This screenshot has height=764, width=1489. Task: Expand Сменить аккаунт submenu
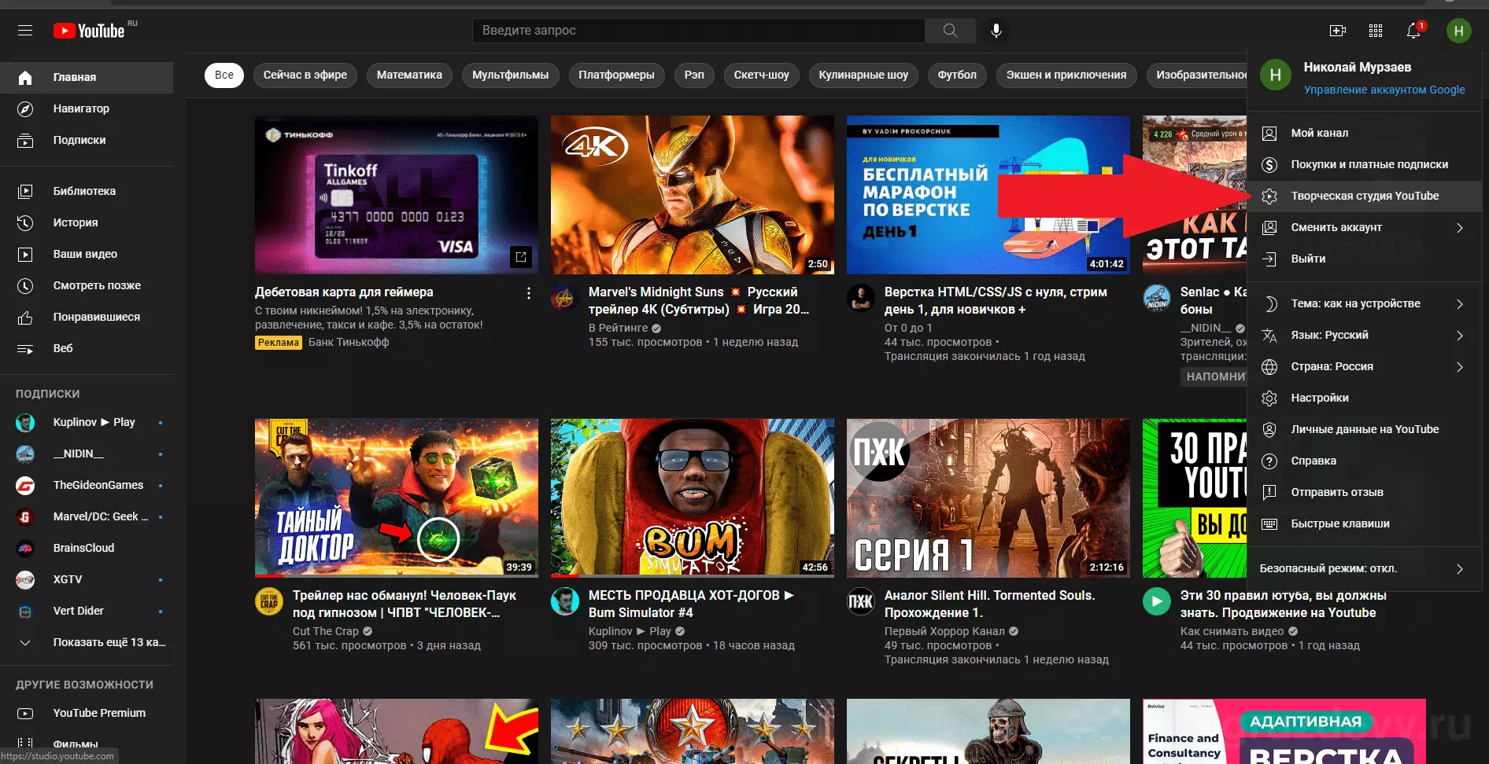point(1365,227)
